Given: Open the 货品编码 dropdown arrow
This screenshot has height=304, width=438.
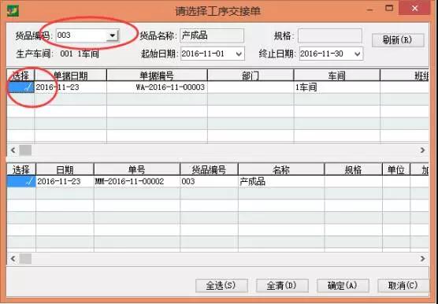Looking at the screenshot, I should (x=113, y=35).
